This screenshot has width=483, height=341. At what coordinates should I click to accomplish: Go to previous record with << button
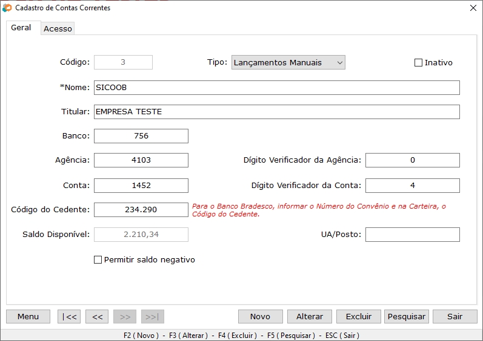[97, 316]
